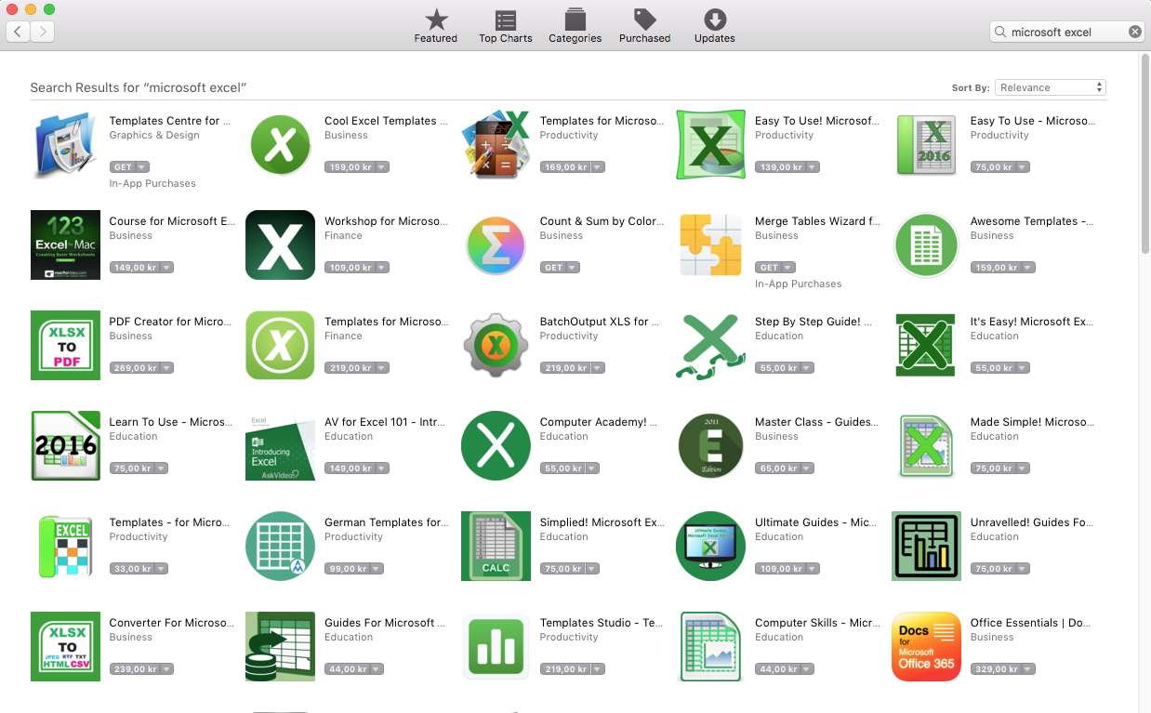Open price dropdown for Office Essentials 329,00 kr
Image resolution: width=1151 pixels, height=713 pixels.
(x=1027, y=669)
